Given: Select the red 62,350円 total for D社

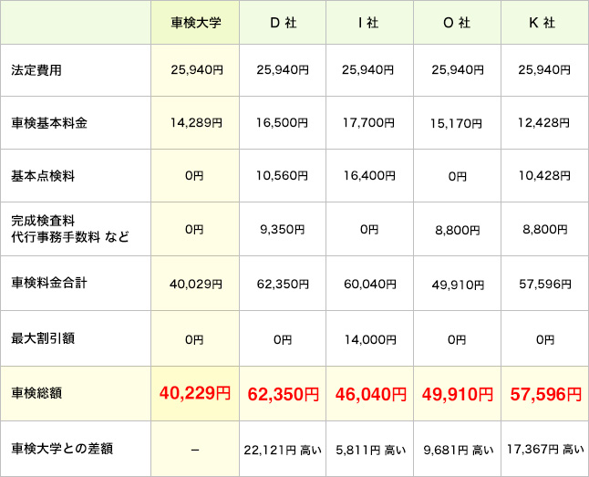Looking at the screenshot, I should (283, 395).
